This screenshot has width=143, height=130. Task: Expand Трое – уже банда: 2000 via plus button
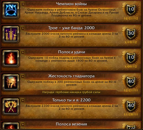(23, 28)
